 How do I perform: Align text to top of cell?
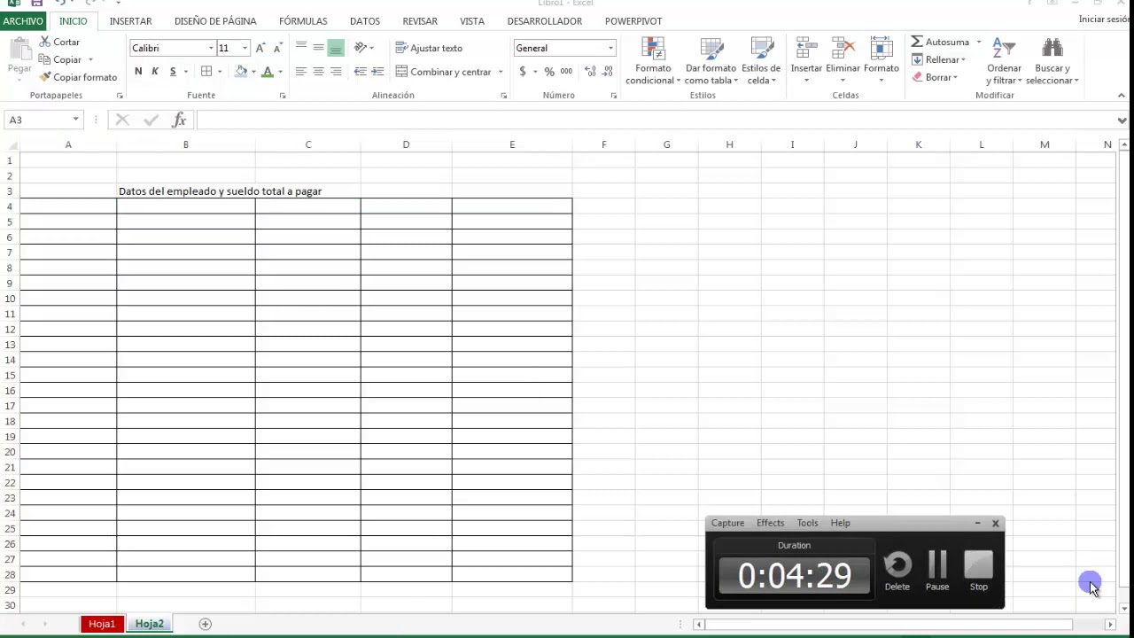[x=301, y=48]
